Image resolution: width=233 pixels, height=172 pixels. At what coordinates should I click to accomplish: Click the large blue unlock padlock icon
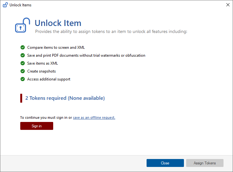[22, 25]
